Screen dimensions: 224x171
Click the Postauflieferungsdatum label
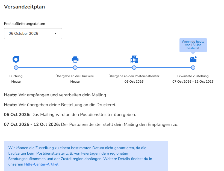point(24,24)
